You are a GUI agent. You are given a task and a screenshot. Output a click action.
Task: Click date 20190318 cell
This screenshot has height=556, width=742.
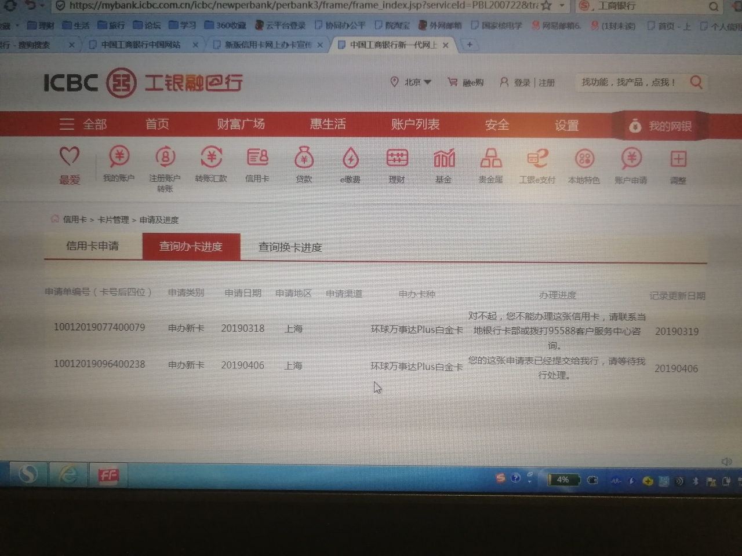click(243, 328)
